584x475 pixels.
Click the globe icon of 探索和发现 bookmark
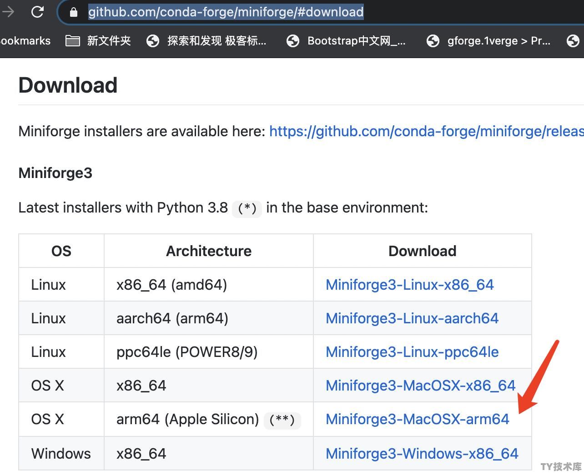point(153,41)
